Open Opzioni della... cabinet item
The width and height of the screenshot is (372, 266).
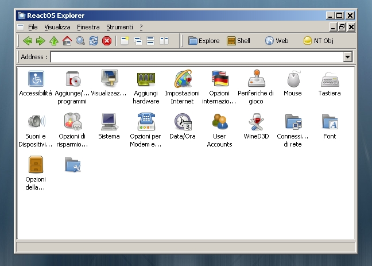36,173
